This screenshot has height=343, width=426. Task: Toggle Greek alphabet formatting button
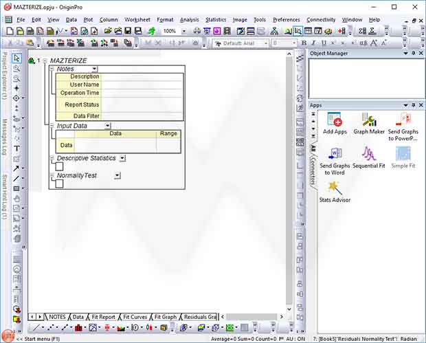click(363, 43)
